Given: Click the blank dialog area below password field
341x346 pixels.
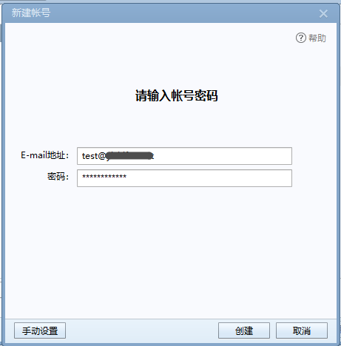Looking at the screenshot, I should click(x=171, y=251).
